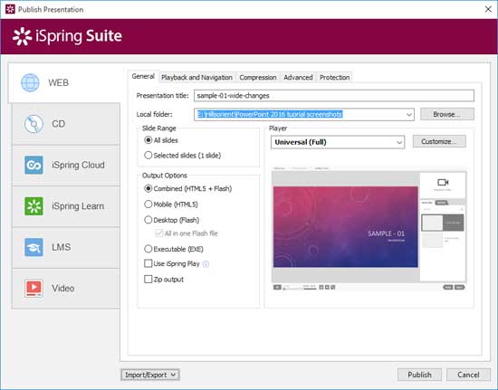
Task: Click the Presentation title input field
Action: pyautogui.click(x=334, y=96)
